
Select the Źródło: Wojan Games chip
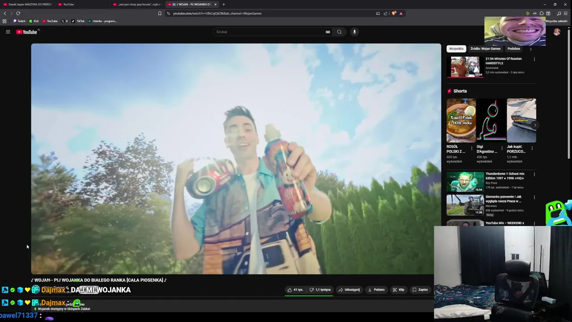pos(485,49)
